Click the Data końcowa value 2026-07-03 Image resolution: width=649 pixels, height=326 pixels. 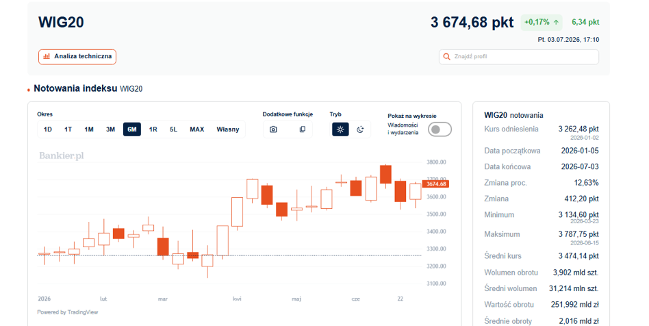[579, 167]
